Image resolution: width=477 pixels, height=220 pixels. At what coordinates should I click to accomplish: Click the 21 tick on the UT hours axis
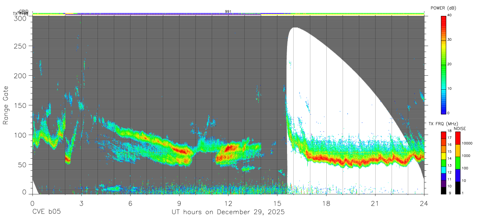[x=375, y=203]
